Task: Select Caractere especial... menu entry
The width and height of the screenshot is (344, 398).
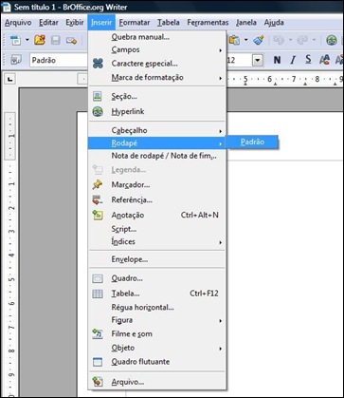Action: tap(157, 64)
